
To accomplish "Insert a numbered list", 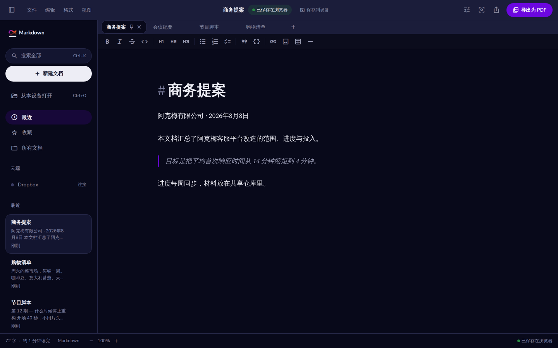I will [x=215, y=41].
